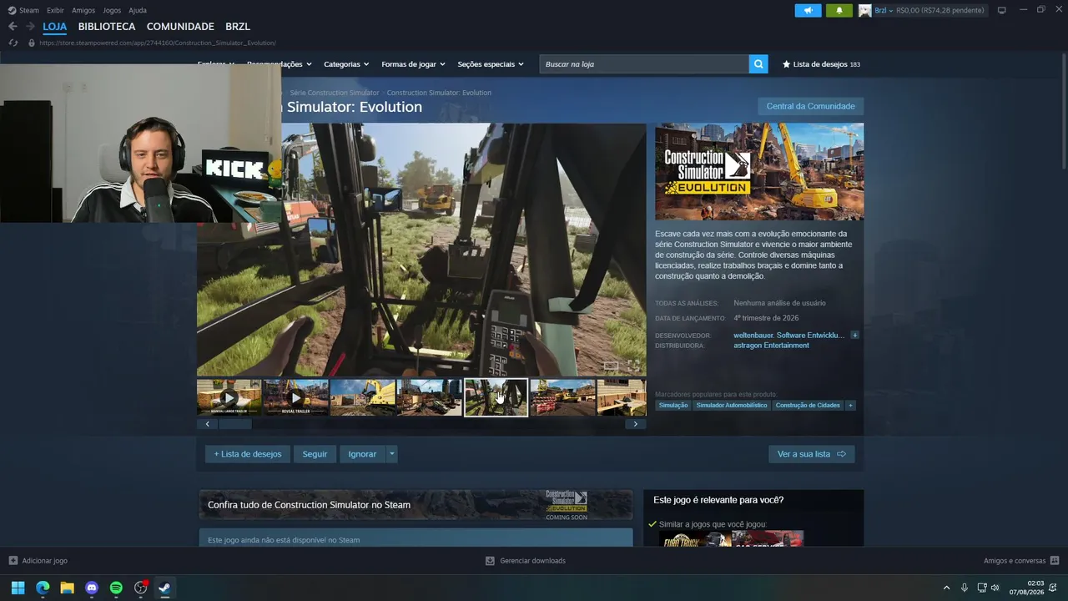Expand the Formas de jogar dropdown
Image resolution: width=1068 pixels, height=601 pixels.
pos(413,64)
